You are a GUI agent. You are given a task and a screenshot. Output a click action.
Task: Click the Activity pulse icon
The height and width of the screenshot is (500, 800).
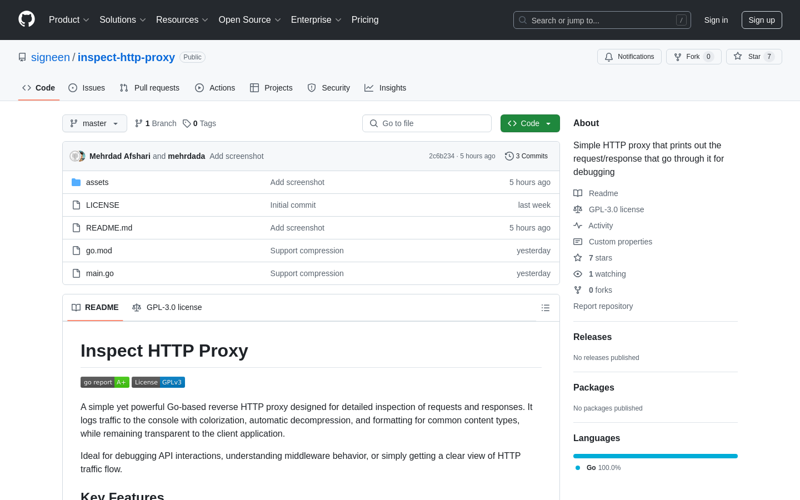click(578, 226)
